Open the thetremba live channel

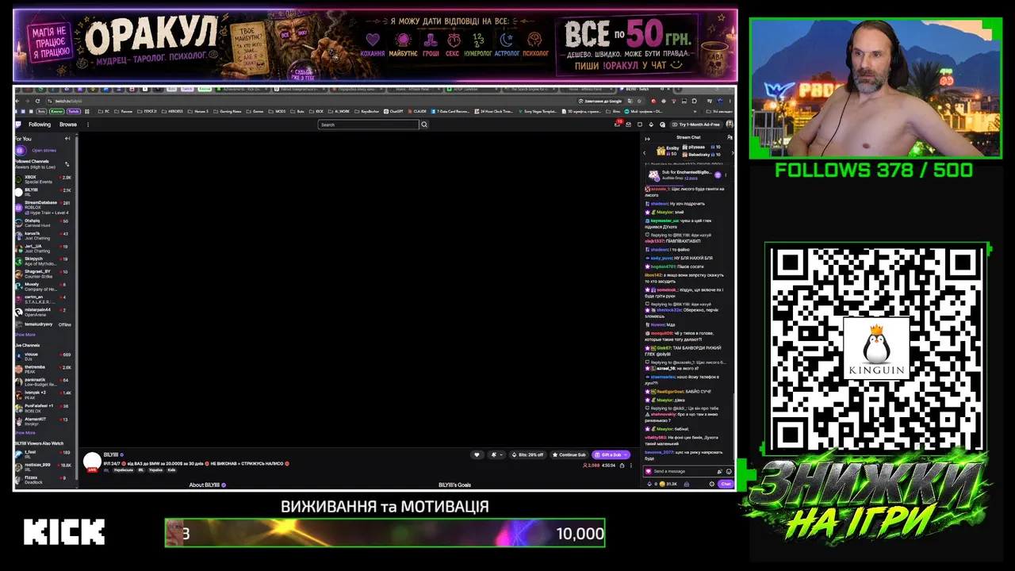44,369
